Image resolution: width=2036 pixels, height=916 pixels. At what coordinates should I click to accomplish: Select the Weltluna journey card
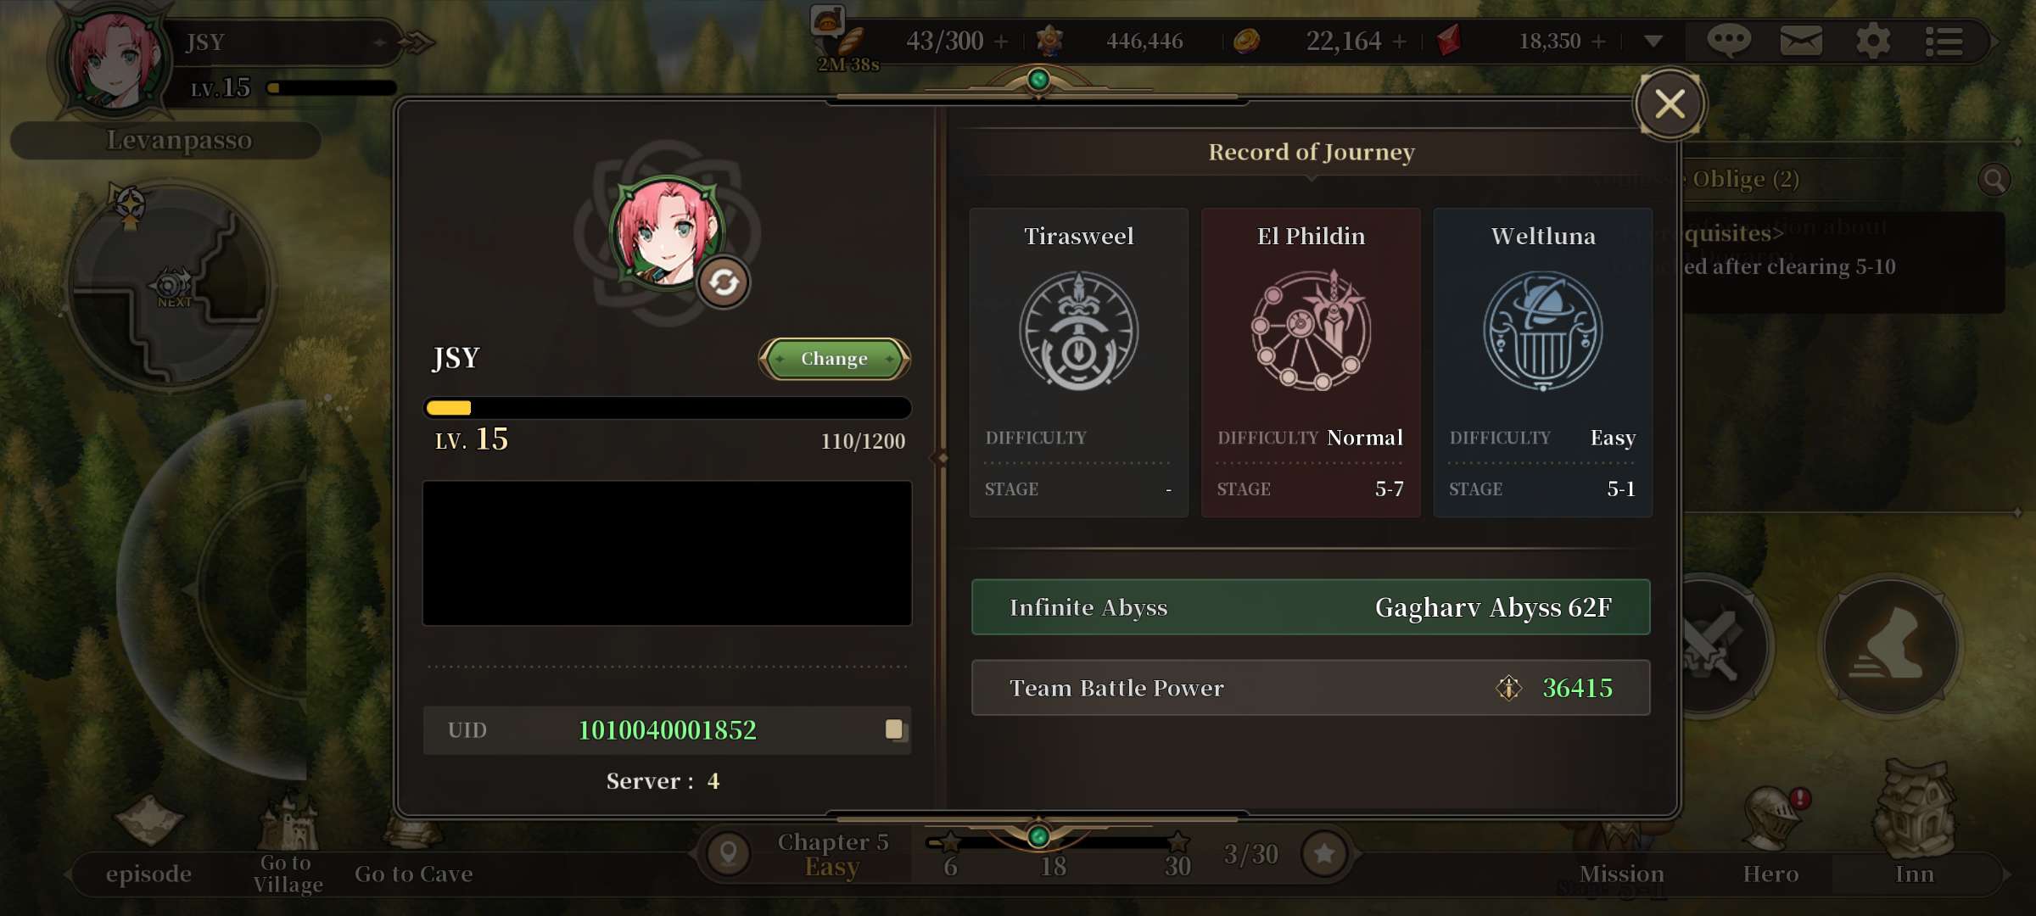coord(1542,362)
